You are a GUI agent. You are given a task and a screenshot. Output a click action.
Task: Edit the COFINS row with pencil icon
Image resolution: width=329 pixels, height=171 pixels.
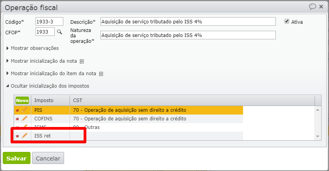point(24,118)
